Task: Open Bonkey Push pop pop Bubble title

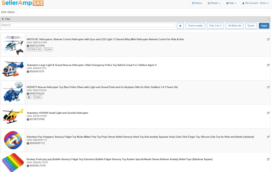Action: click(120, 159)
